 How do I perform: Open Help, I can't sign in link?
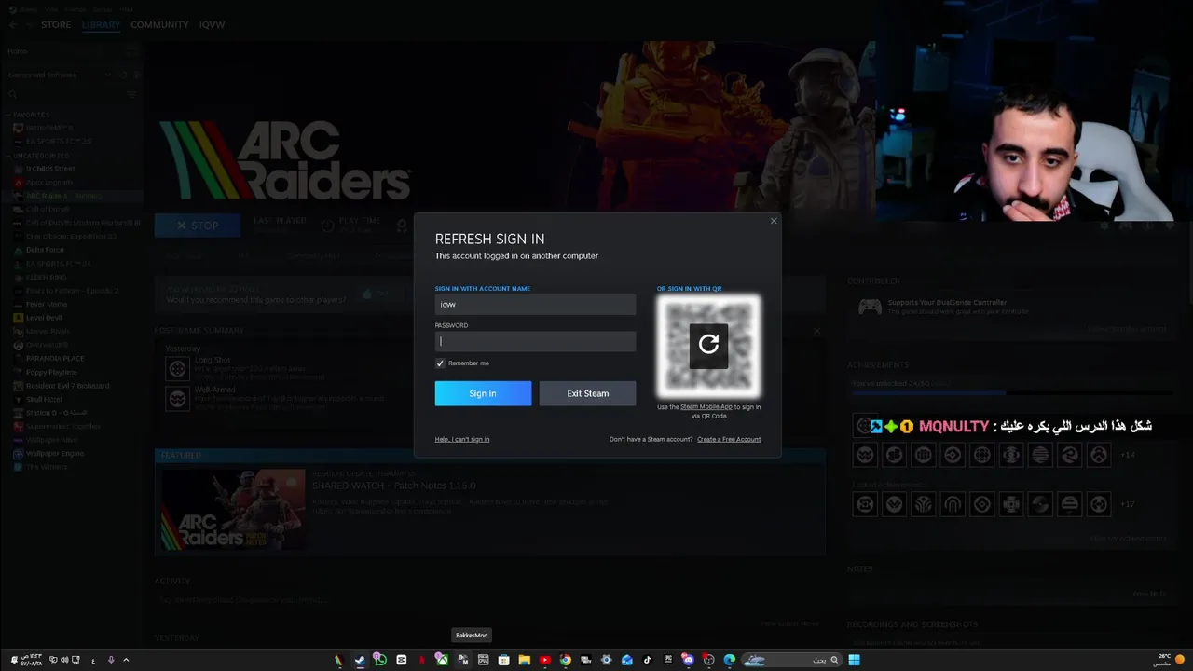[461, 439]
